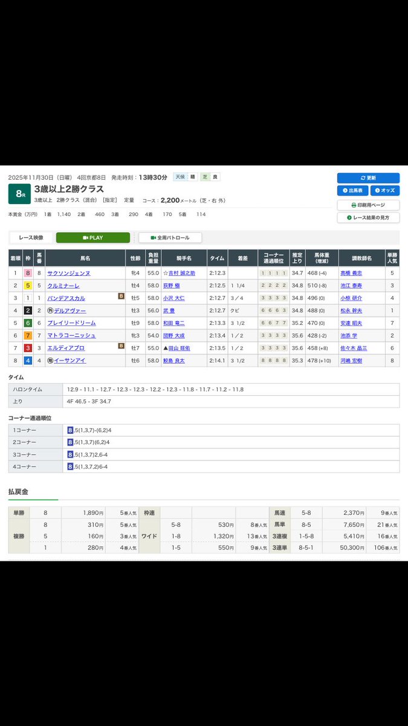The width and height of the screenshot is (408, 726).
Task: Click the blue frame 4 box for イーサンアイ
Action: tap(28, 361)
